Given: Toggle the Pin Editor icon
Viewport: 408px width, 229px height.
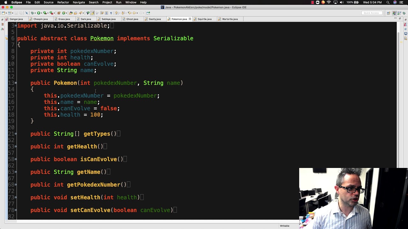Looking at the screenshot, I should 148,13.
